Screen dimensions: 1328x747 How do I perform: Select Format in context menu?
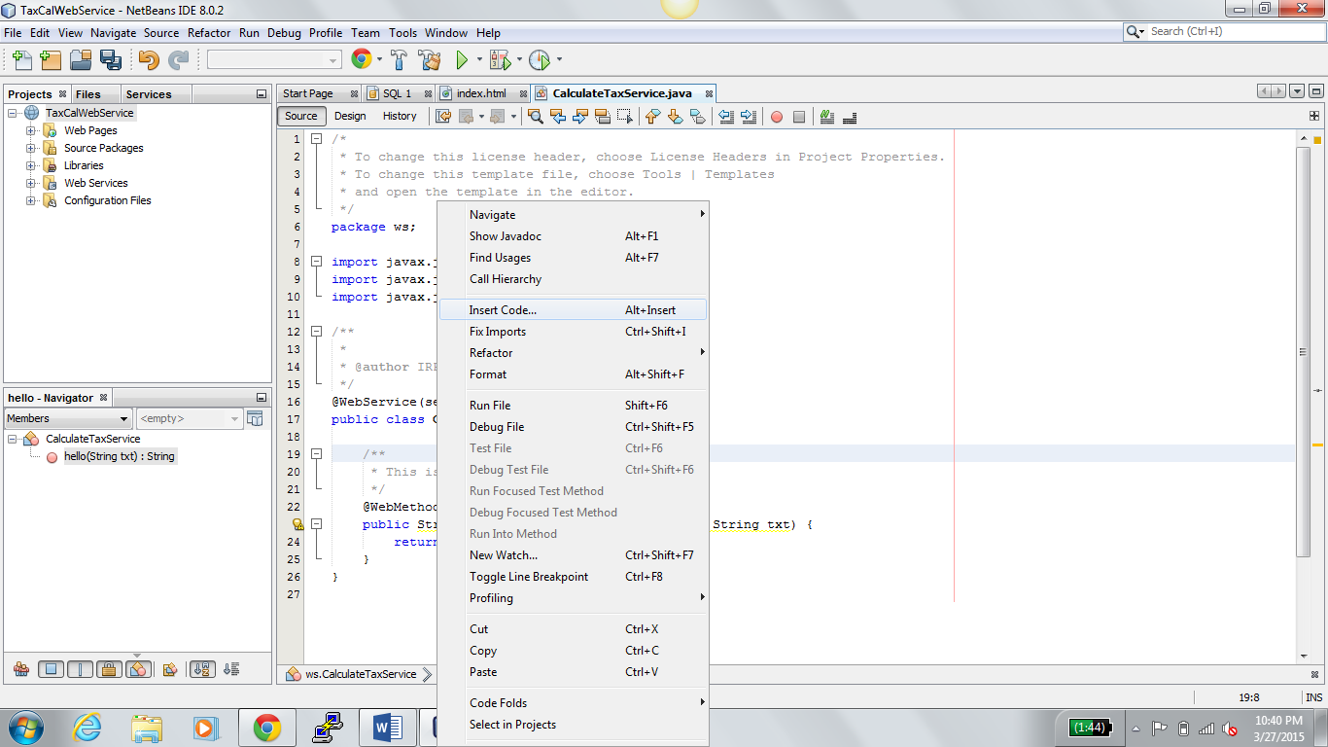[x=573, y=374]
